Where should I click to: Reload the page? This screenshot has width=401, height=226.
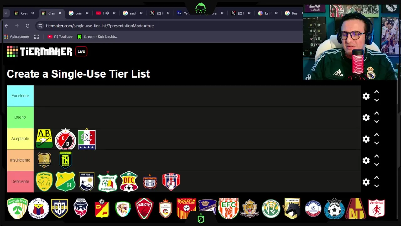click(x=28, y=26)
